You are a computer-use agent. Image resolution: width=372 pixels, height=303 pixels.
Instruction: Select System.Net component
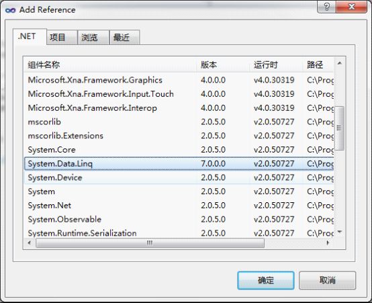(179, 206)
